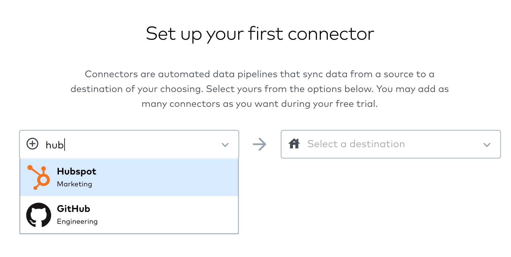Collapse the source connector dropdown chevron

click(225, 145)
